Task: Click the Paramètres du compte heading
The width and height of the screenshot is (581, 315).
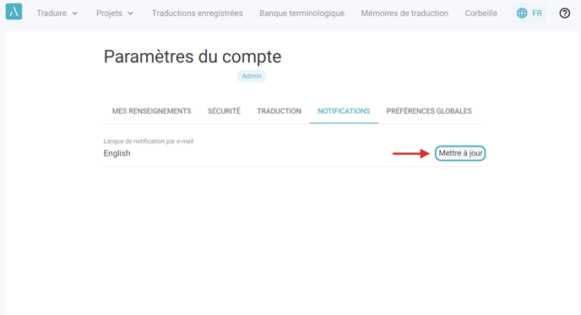Action: point(193,56)
